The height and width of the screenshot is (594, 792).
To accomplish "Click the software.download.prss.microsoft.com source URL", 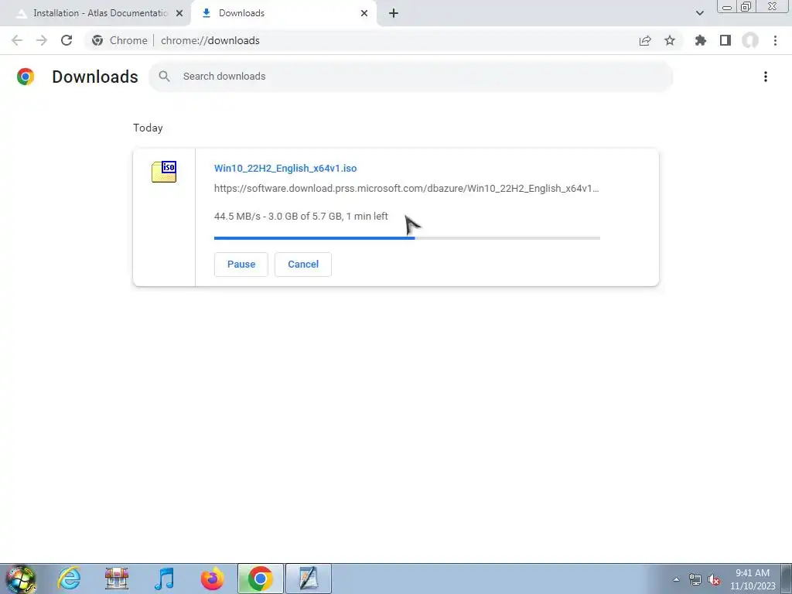I will (407, 189).
